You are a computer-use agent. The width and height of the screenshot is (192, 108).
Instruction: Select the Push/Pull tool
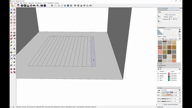14,33
